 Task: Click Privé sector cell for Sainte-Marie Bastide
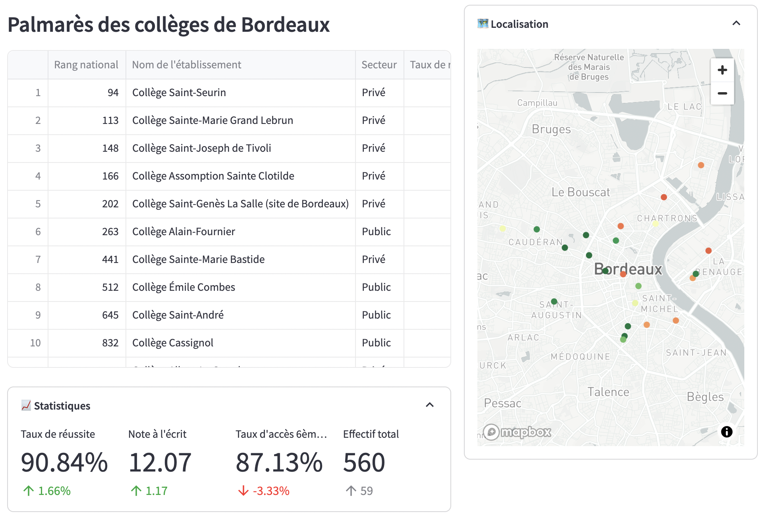(x=379, y=259)
